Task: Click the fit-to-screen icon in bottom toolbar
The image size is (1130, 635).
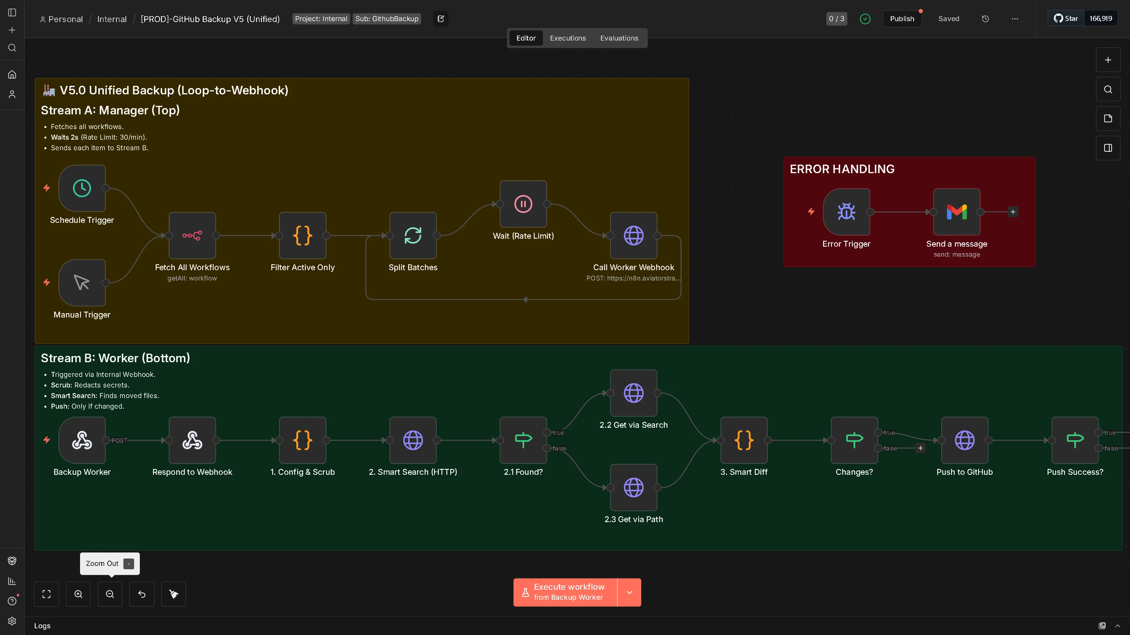Action: [46, 594]
